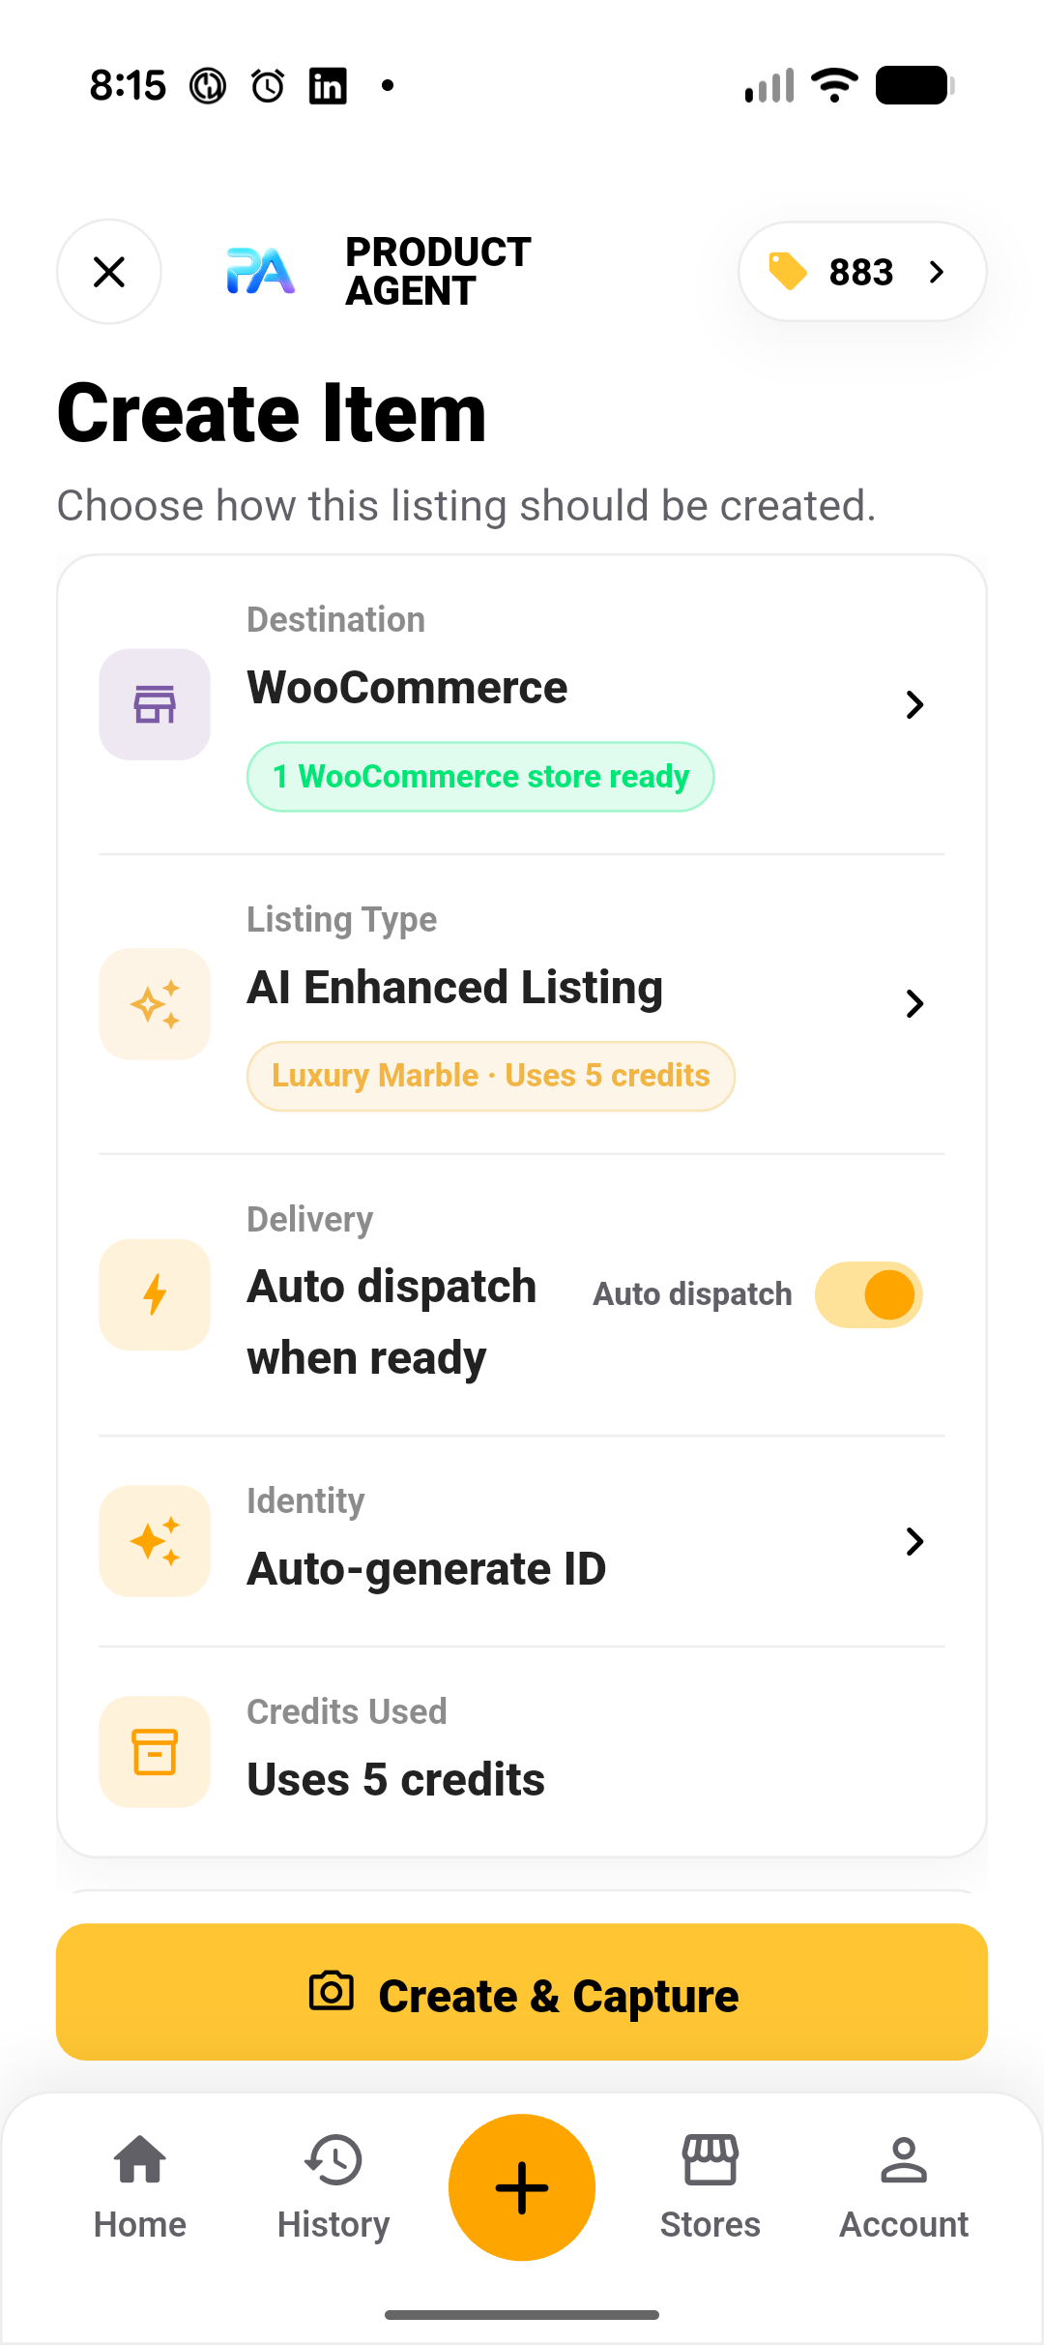Tap the cellular signal bars icon
Viewport: 1044px width, 2345px height.
[x=769, y=85]
